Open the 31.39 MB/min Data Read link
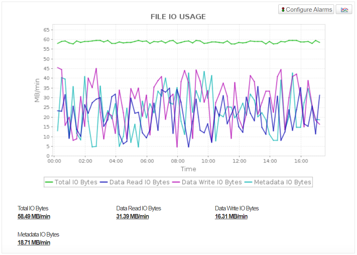This screenshot has height=255, width=357. 133,216
